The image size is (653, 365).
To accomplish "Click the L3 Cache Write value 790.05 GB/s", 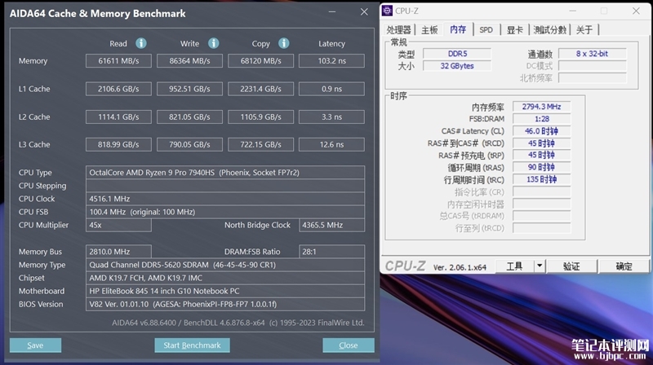I will 189,145.
